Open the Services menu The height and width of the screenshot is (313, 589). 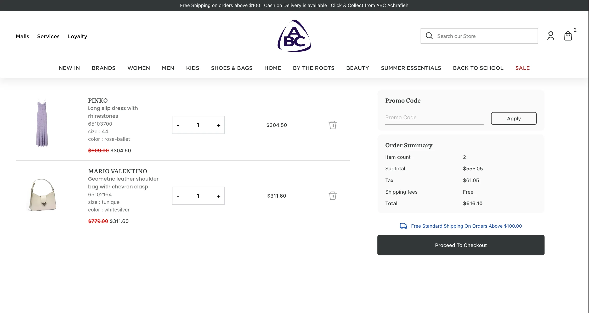[x=48, y=36]
